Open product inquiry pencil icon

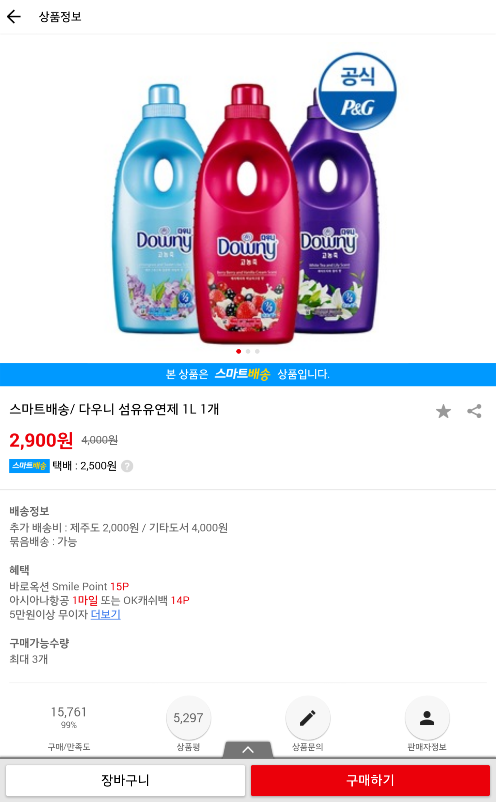[308, 718]
